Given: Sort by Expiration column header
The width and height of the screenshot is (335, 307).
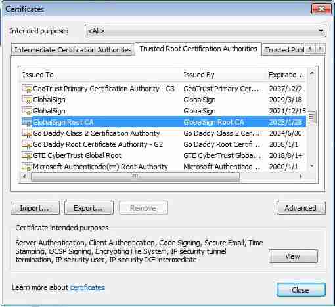Looking at the screenshot, I should (286, 75).
